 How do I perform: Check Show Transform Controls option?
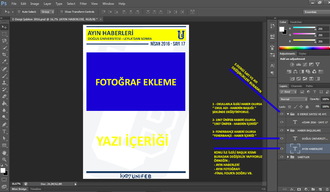[62, 12]
